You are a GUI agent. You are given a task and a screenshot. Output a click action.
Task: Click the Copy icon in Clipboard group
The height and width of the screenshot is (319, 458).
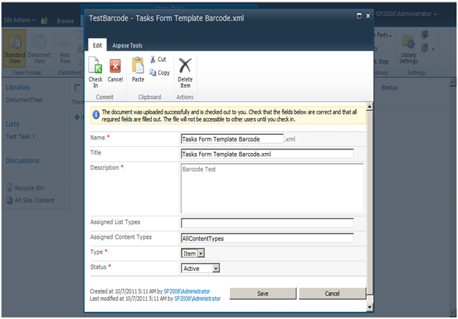coord(152,72)
